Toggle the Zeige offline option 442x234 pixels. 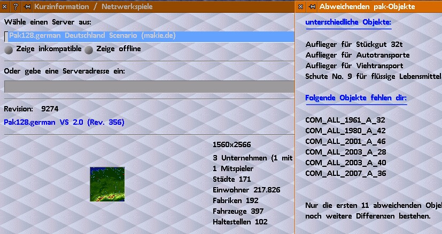[89, 49]
